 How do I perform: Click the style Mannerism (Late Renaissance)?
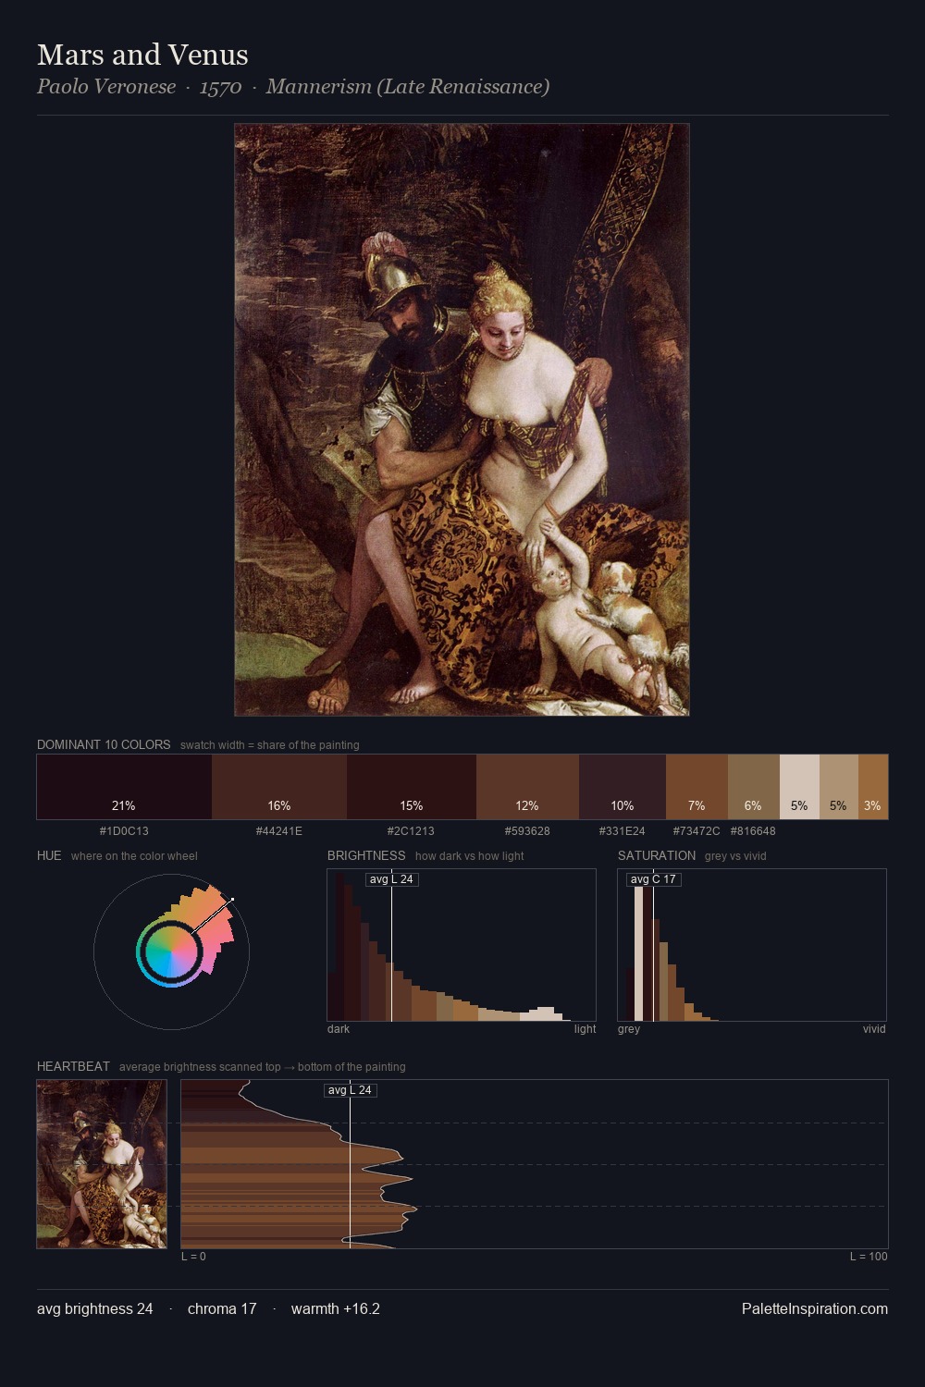[x=408, y=87]
